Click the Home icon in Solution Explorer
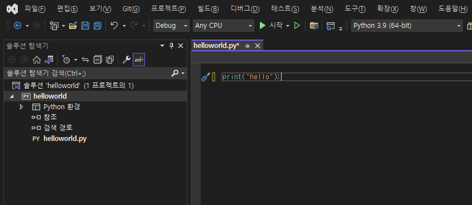This screenshot has height=205, width=472. coord(37,60)
